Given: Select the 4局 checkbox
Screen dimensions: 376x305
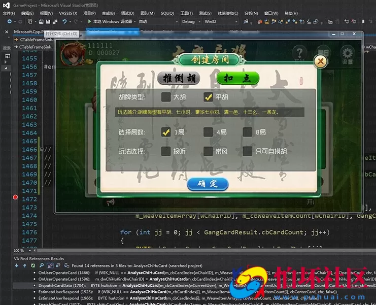Looking at the screenshot, I should pyautogui.click(x=208, y=132).
